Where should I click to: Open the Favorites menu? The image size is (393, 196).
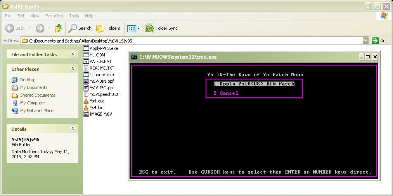click(x=54, y=16)
